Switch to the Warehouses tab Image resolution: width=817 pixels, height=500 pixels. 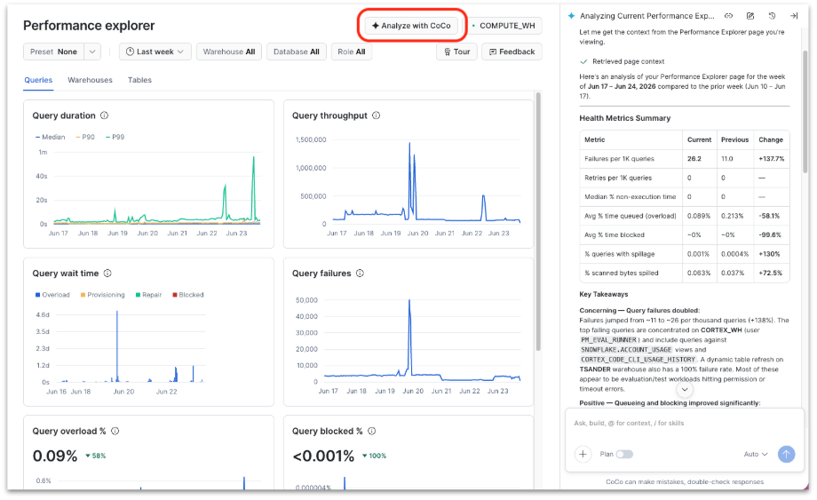[x=90, y=80]
